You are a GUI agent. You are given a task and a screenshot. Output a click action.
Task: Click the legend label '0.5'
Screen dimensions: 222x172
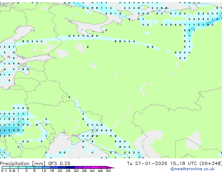click(x=12, y=171)
